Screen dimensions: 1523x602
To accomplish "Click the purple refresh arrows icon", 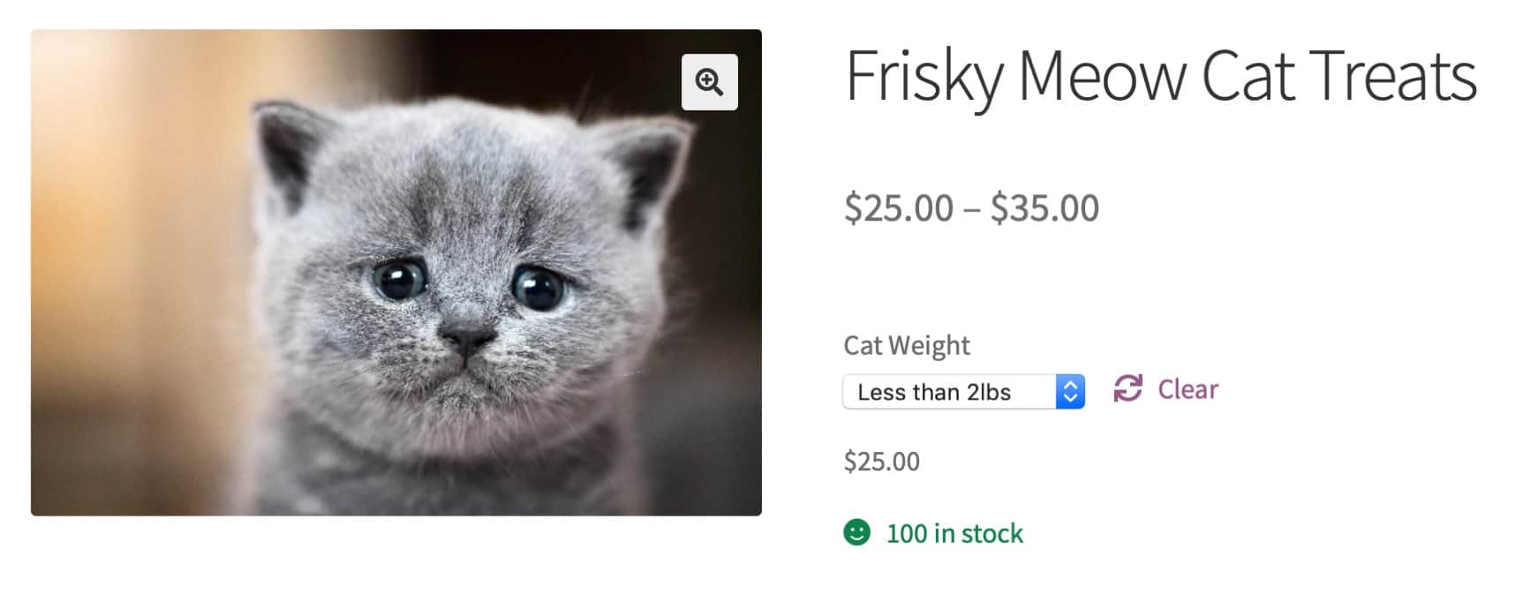I will pos(1127,388).
